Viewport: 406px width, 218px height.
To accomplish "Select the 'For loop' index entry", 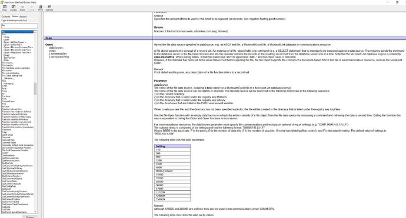I will tap(6, 96).
